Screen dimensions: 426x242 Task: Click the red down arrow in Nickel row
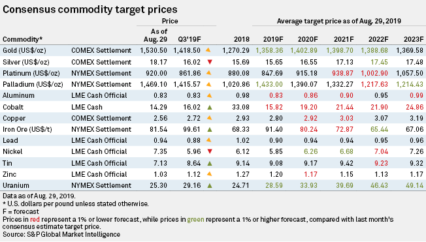[x=210, y=151]
